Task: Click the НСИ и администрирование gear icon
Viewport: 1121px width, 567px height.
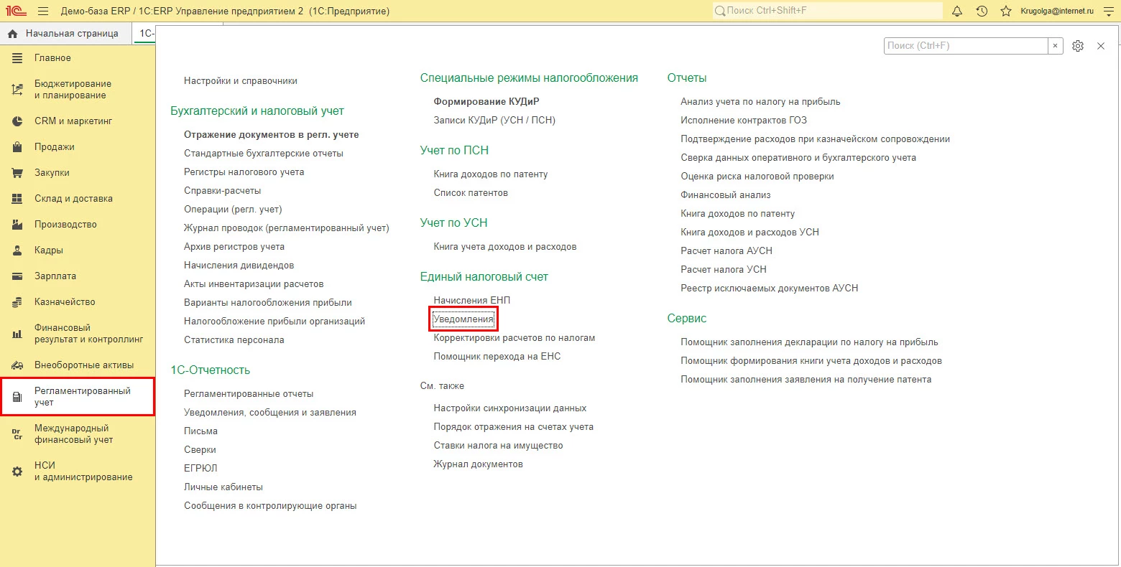Action: click(x=18, y=472)
